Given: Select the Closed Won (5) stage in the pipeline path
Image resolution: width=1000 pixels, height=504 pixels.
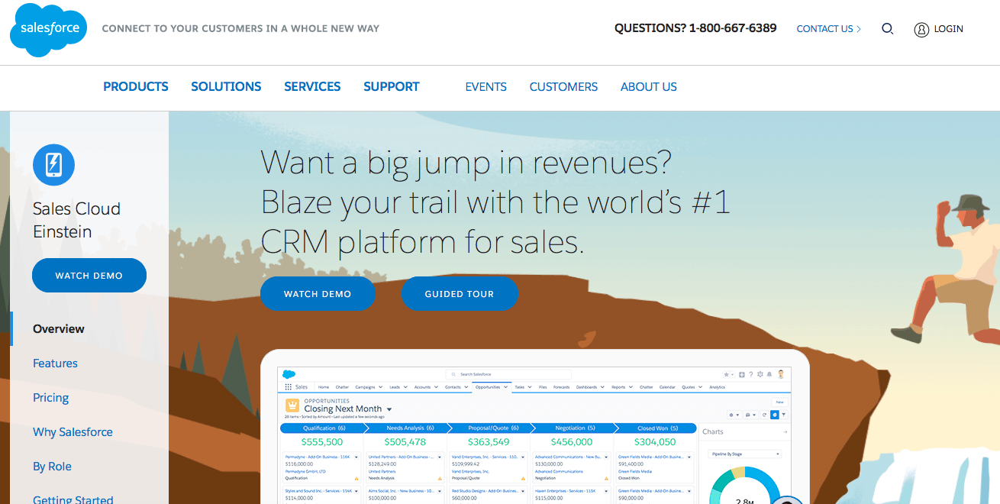Looking at the screenshot, I should 656,428.
